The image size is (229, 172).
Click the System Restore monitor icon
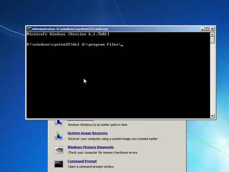click(59, 123)
